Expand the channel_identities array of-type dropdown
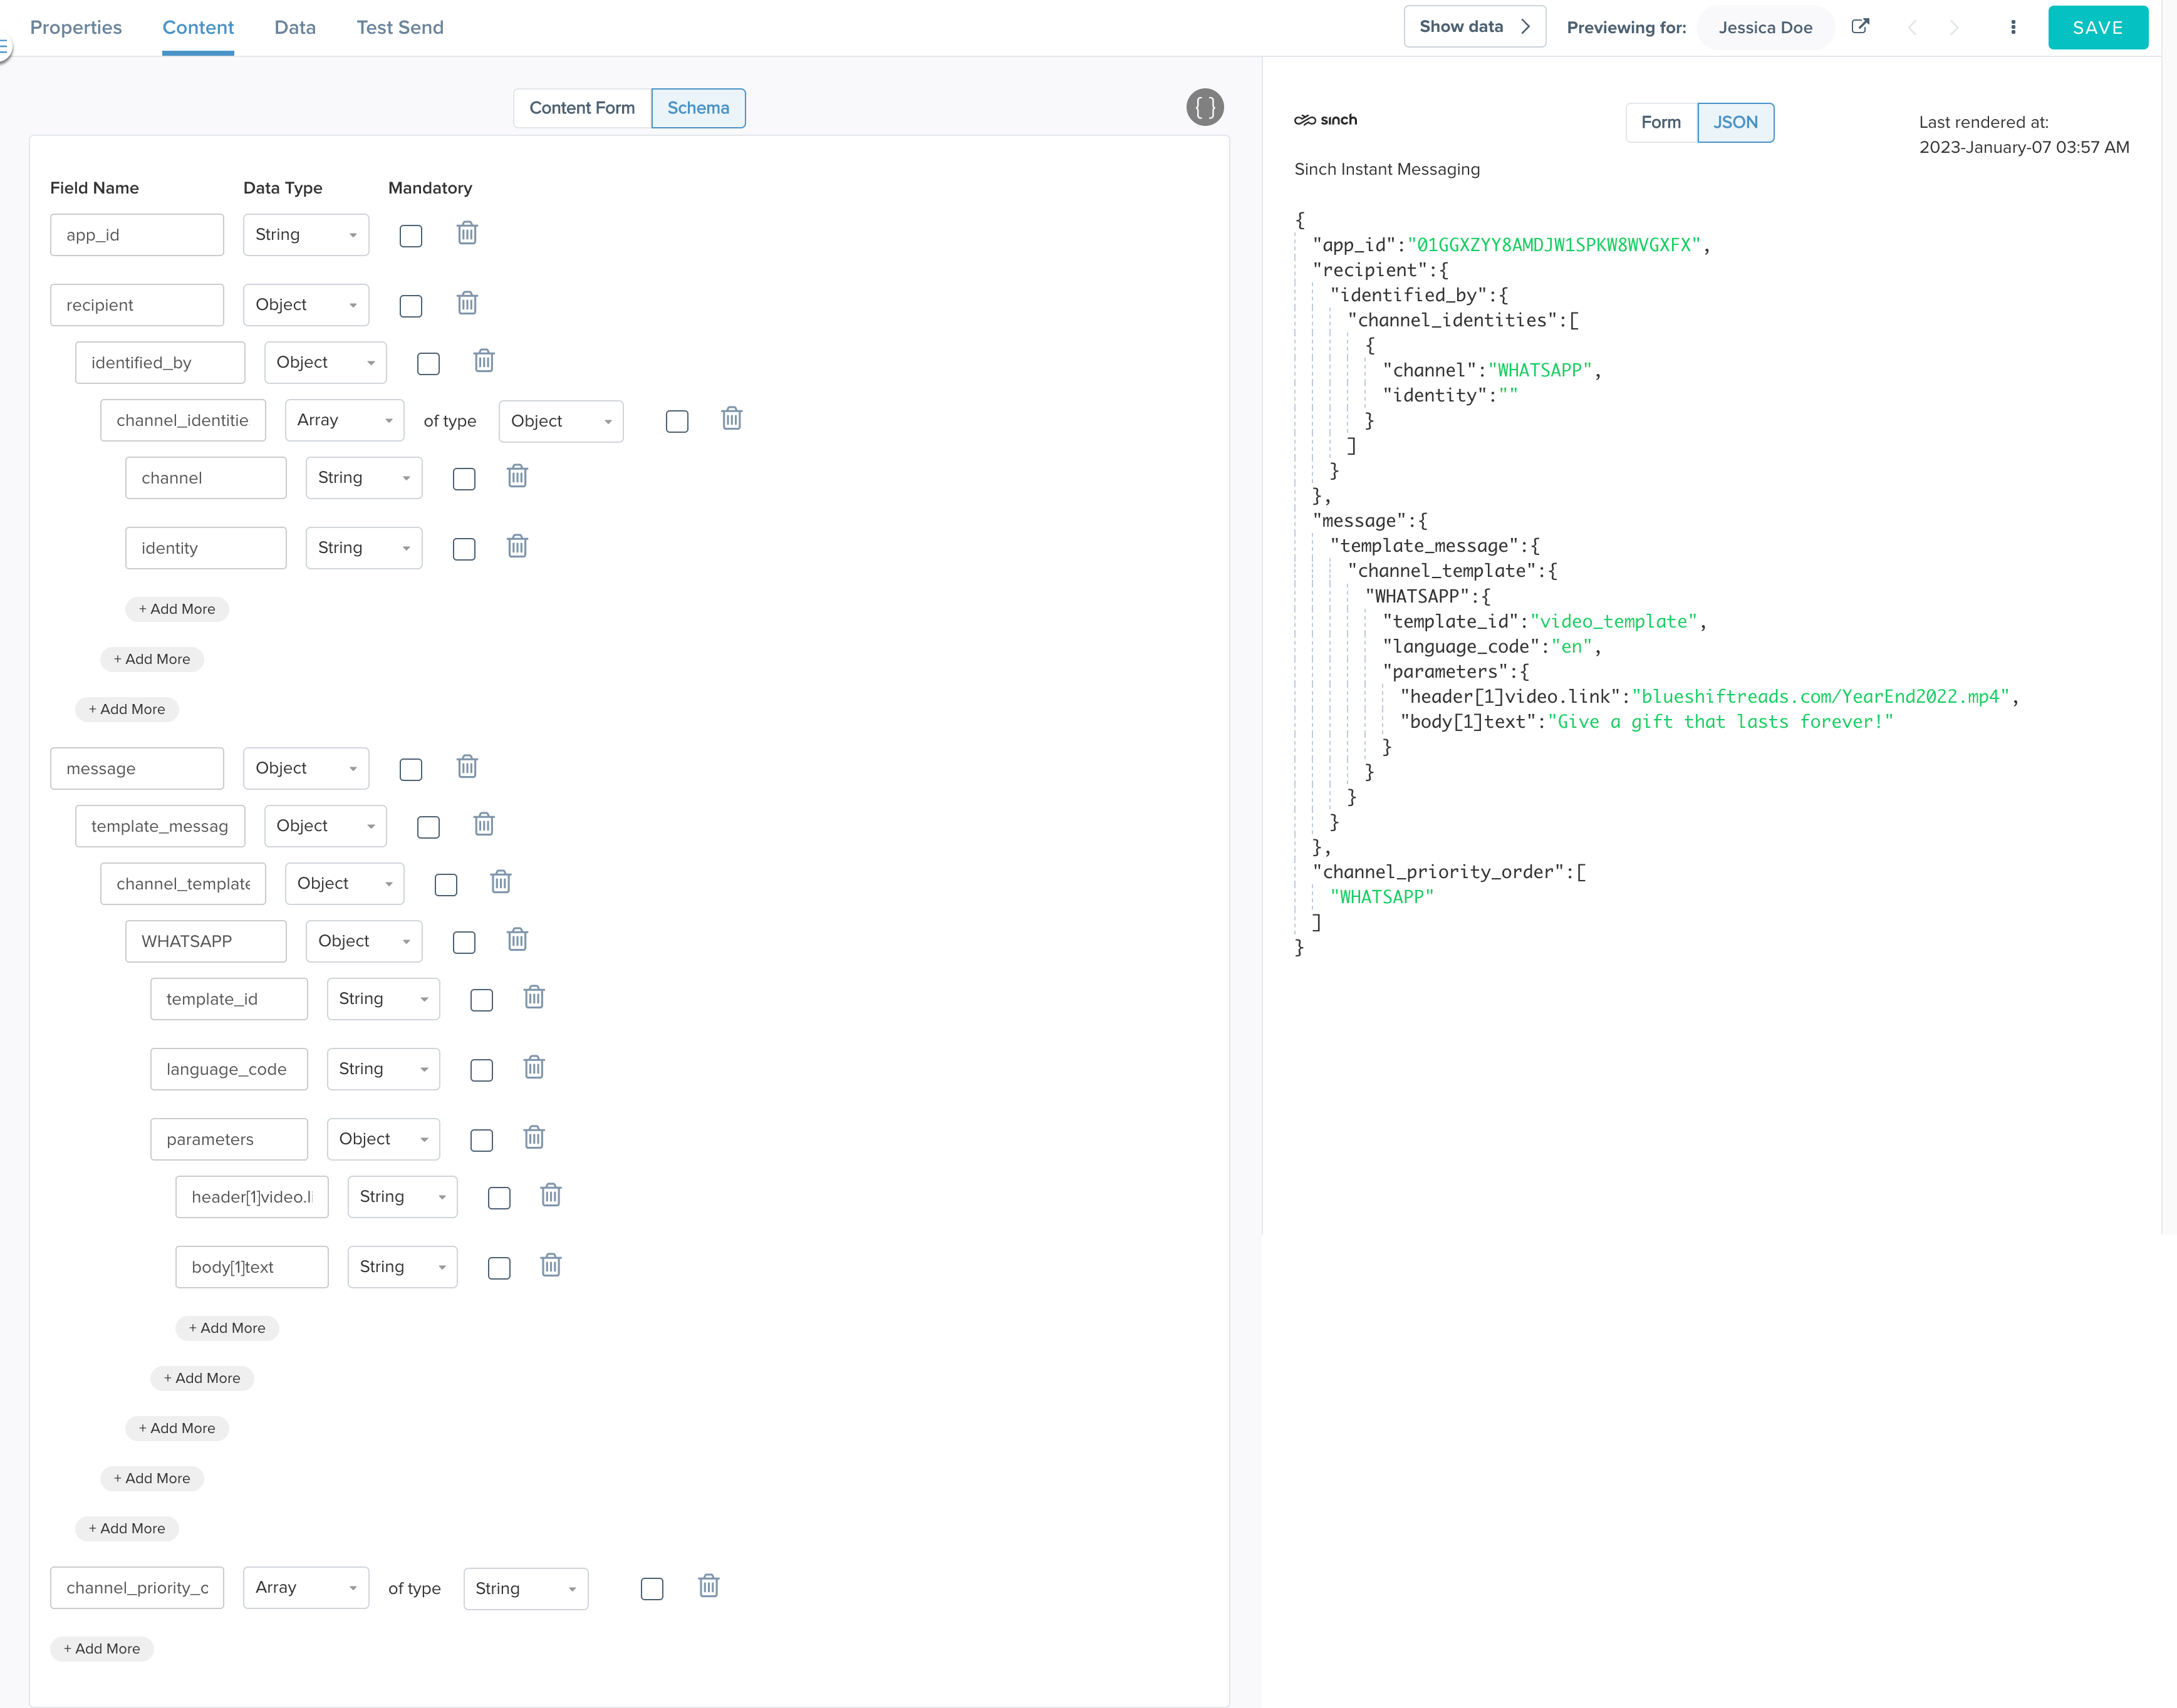 point(560,421)
